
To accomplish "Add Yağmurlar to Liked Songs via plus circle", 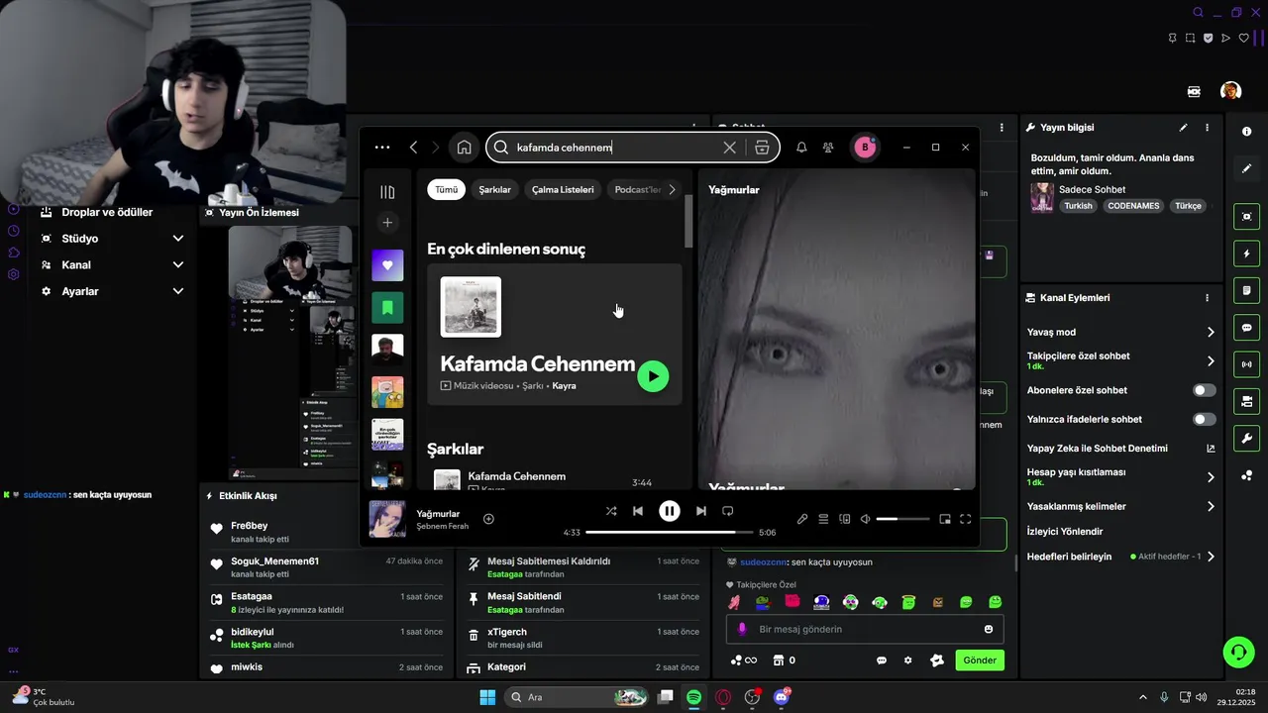I will (x=488, y=519).
